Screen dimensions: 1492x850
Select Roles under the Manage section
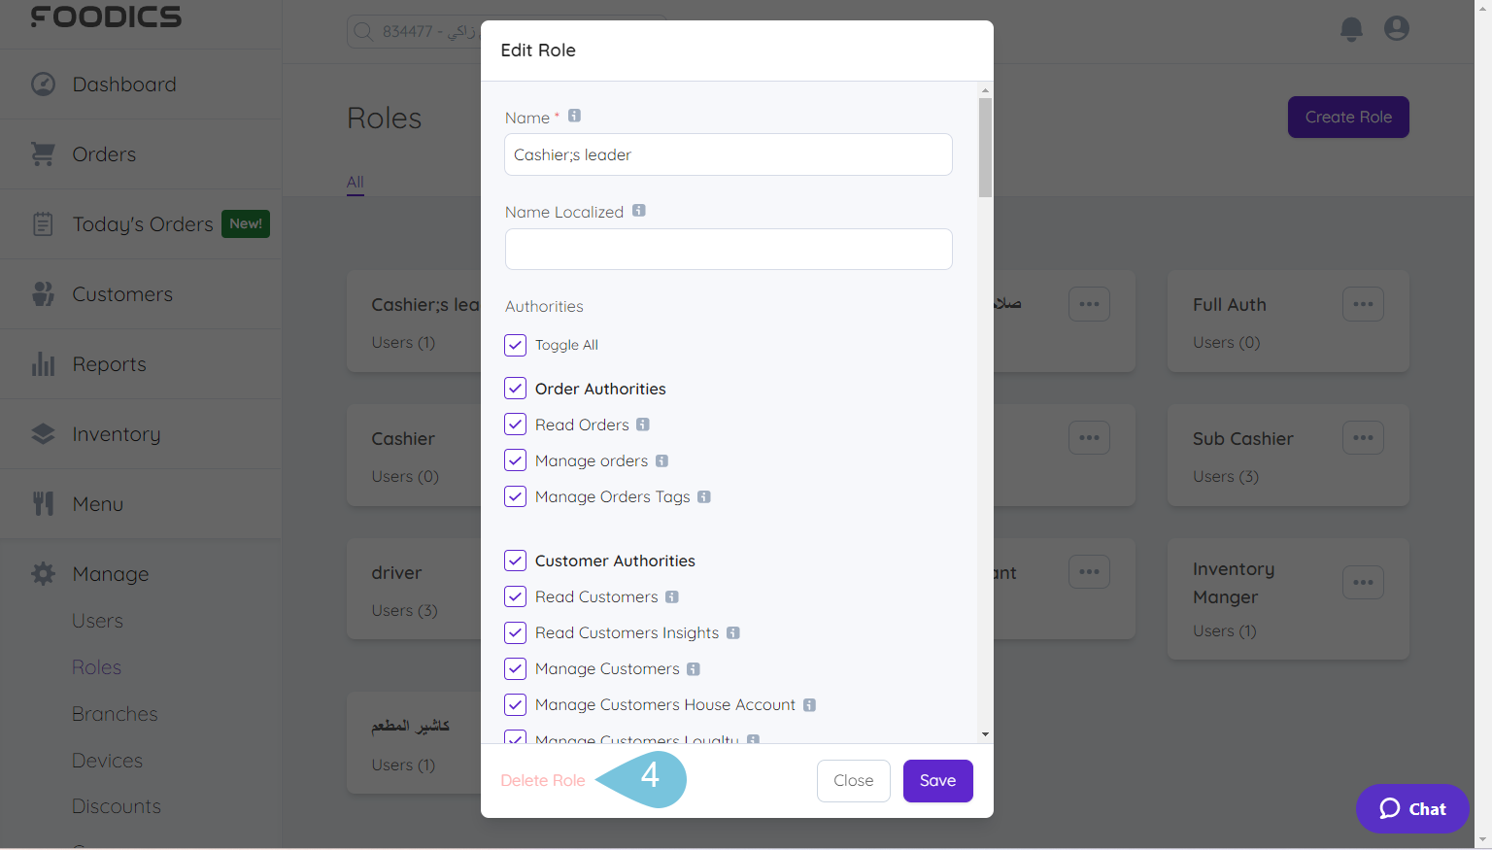(96, 666)
